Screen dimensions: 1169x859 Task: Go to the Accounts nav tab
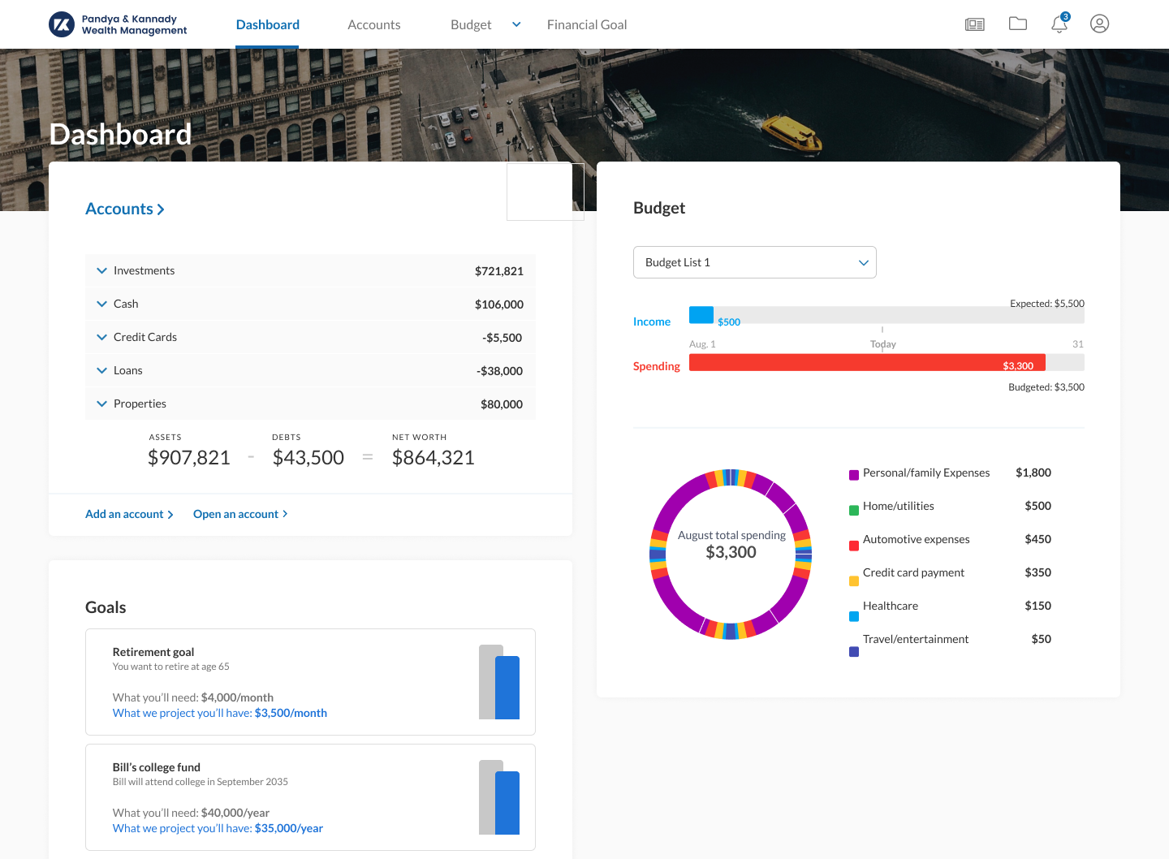374,25
